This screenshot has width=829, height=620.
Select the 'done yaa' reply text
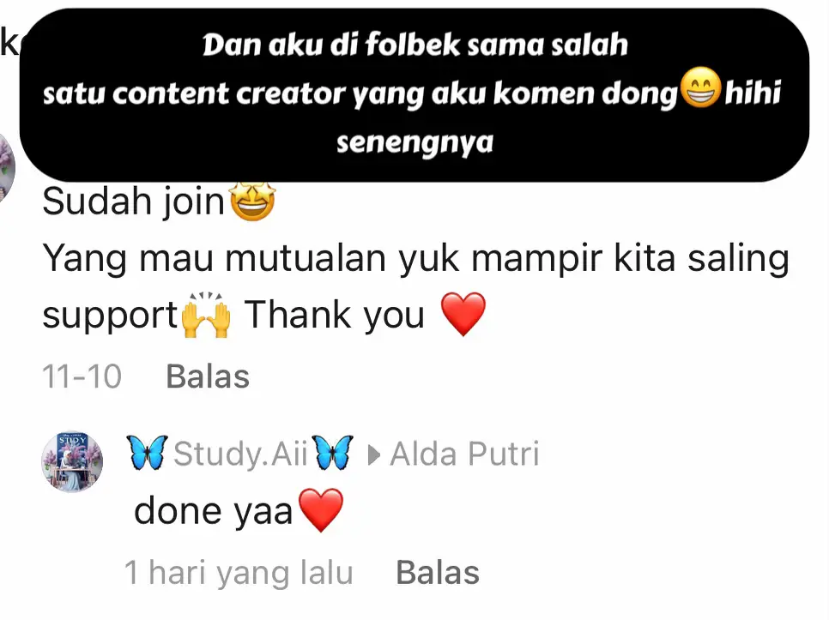pos(213,511)
